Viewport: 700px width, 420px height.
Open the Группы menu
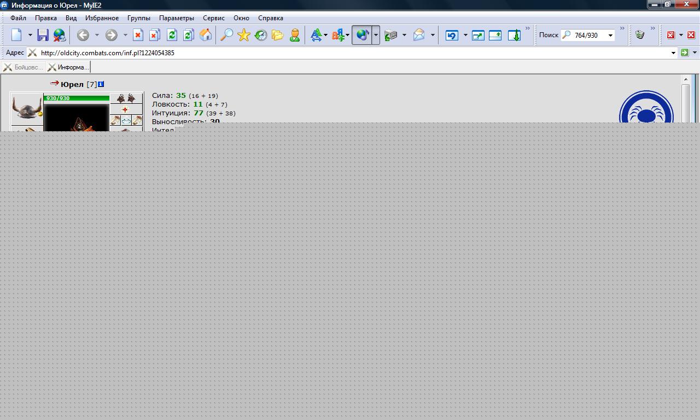point(139,17)
